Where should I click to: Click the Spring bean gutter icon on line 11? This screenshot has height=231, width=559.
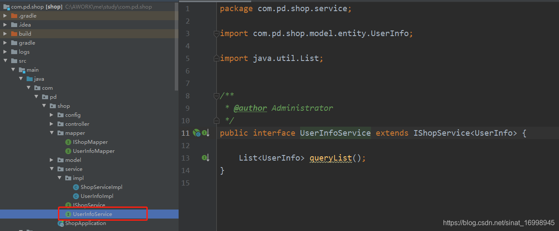pyautogui.click(x=197, y=133)
